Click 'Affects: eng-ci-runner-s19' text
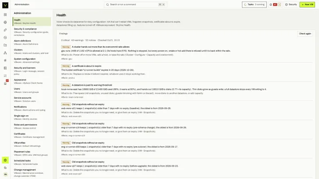Screen dimensions: 319x179 pyautogui.click(x=73, y=136)
